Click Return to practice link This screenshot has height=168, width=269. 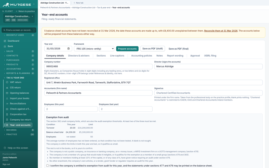[26, 11]
